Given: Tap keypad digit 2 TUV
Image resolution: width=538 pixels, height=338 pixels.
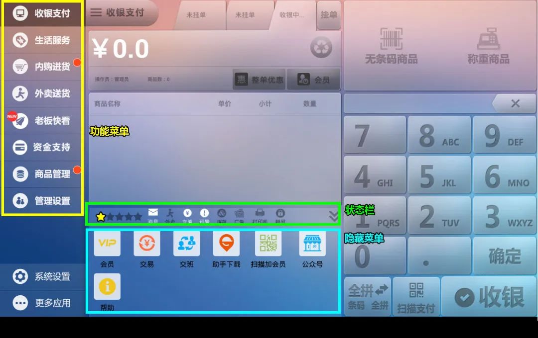Looking at the screenshot, I should [x=439, y=215].
